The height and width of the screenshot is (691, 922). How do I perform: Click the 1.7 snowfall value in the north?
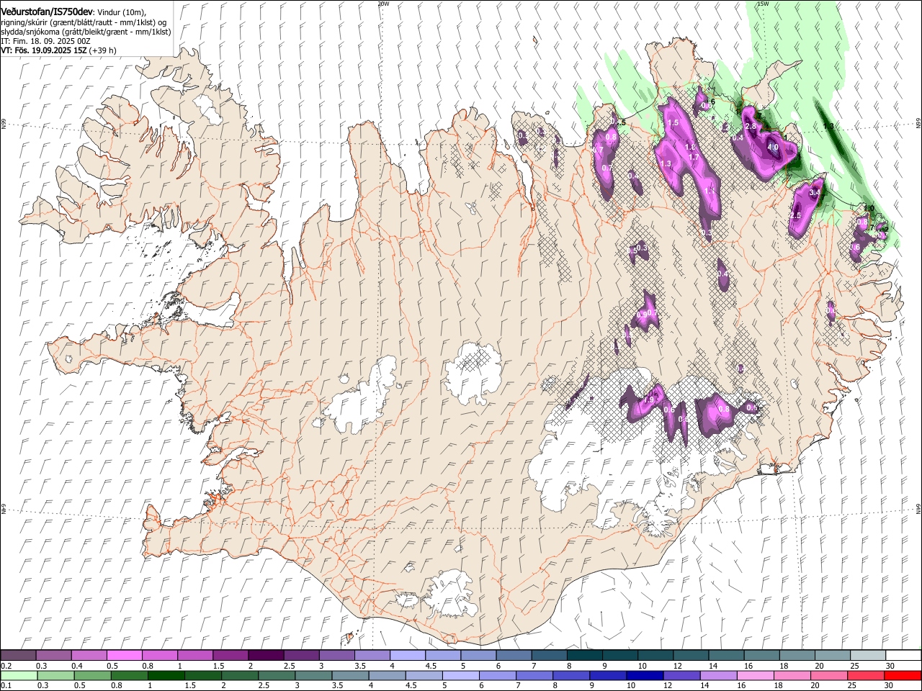click(694, 158)
